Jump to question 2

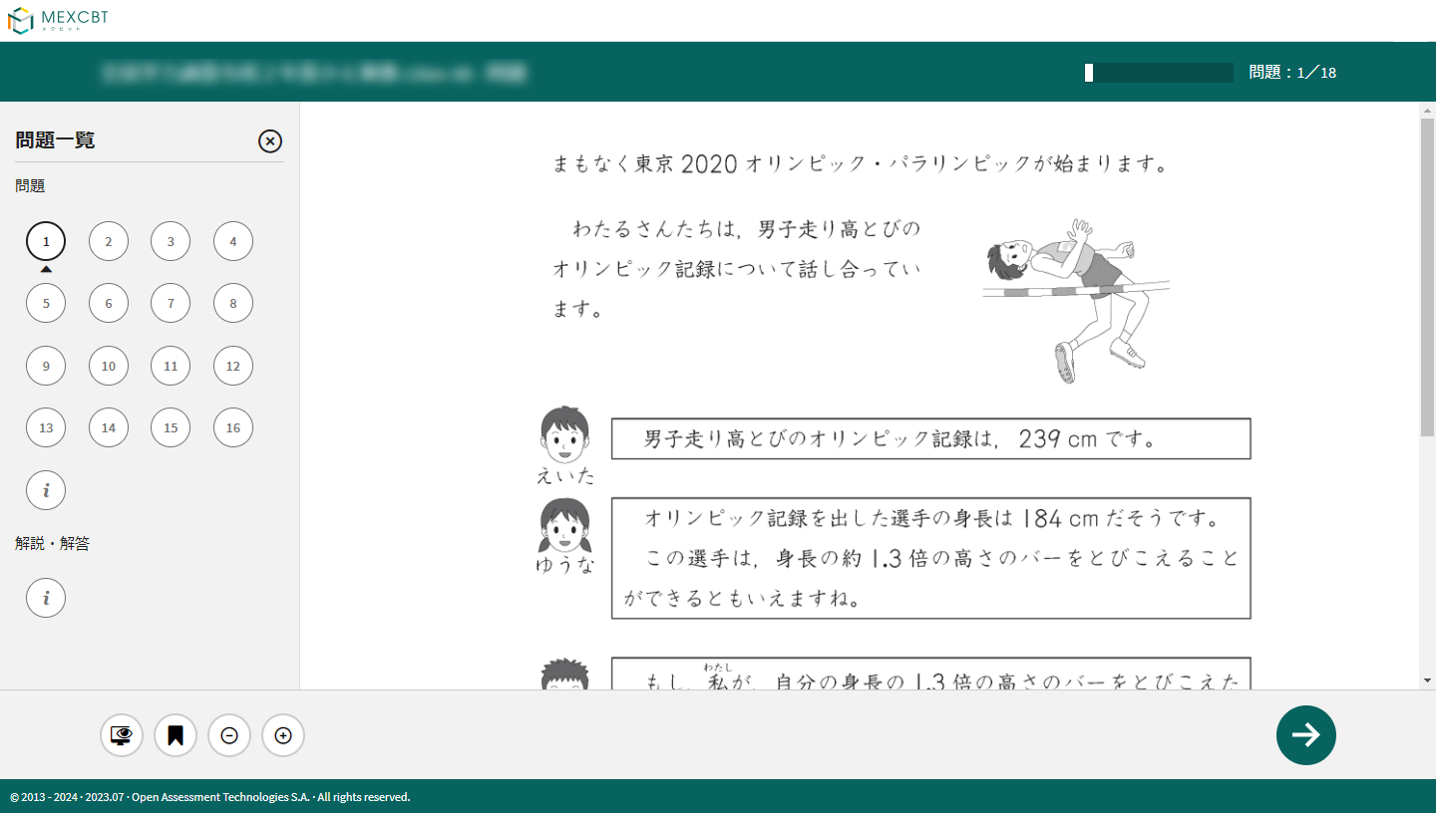coord(109,241)
